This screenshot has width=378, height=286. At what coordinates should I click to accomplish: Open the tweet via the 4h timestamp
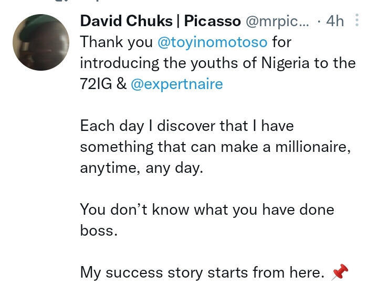point(334,21)
